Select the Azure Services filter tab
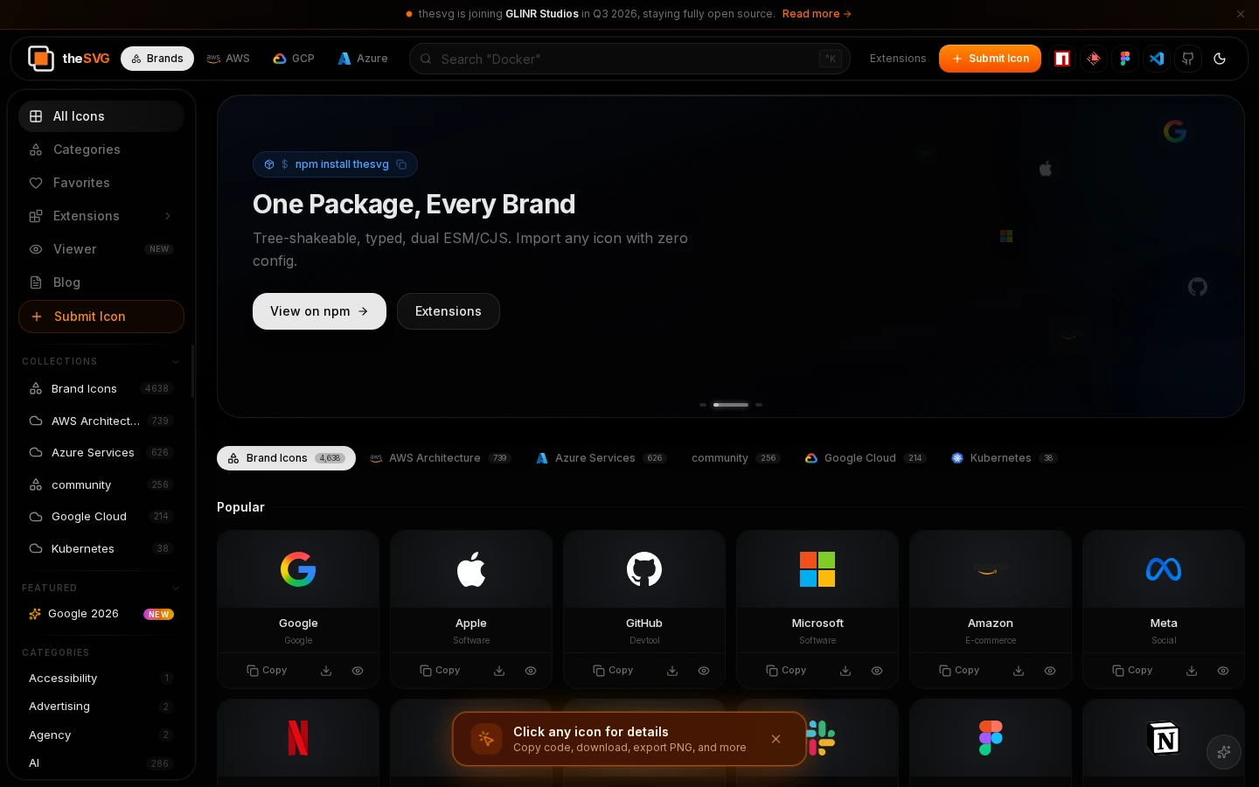Viewport: 1259px width, 787px height. click(x=602, y=458)
